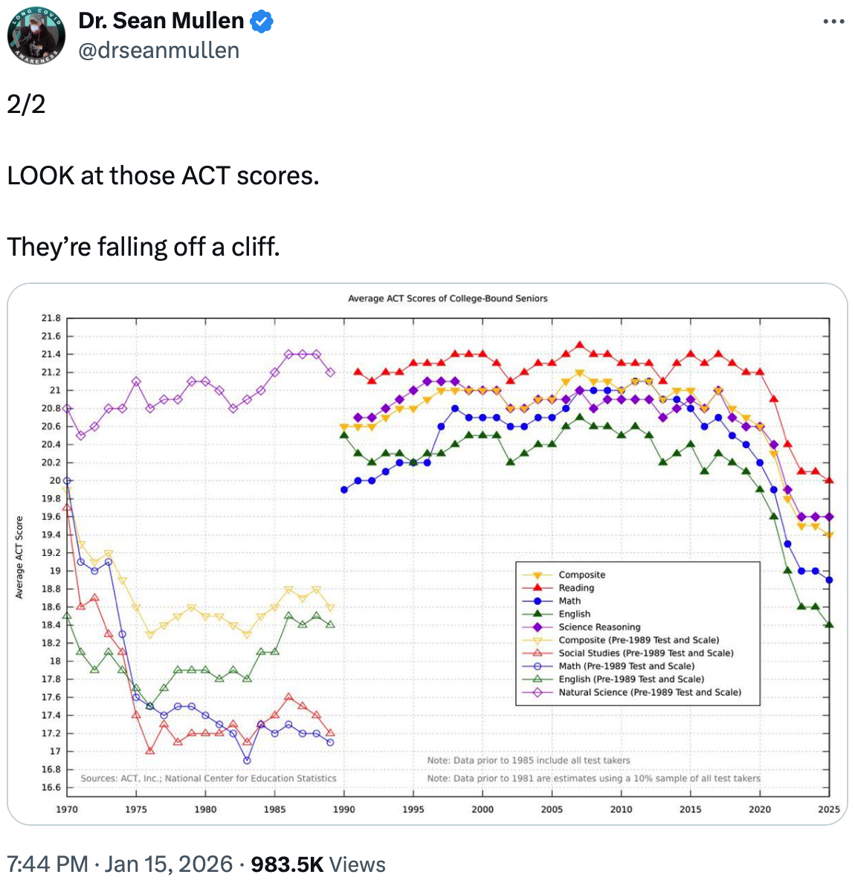Click the "They're falling off a cliff." line

[x=143, y=247]
